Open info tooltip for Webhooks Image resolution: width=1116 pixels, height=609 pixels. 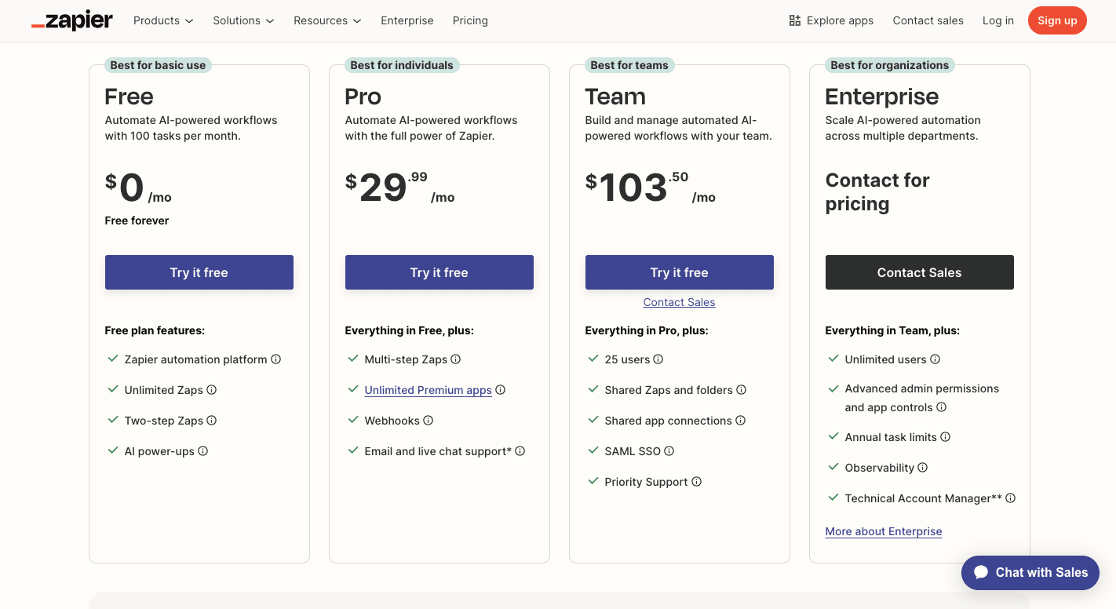pos(428,420)
